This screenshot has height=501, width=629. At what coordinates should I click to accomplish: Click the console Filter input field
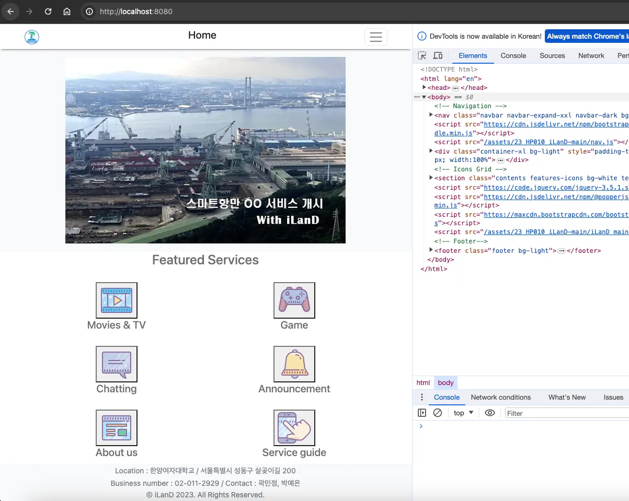click(x=565, y=413)
